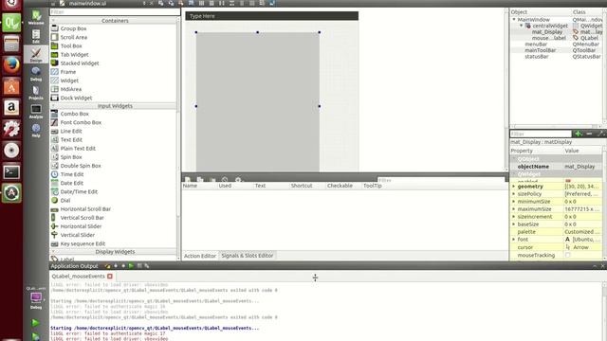Collapse the centralWidget tree node
Screen dimensions: 607x341
point(521,26)
